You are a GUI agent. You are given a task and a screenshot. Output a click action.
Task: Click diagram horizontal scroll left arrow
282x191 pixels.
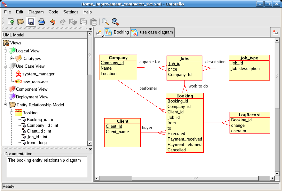(x=97, y=178)
